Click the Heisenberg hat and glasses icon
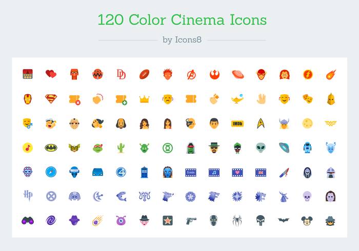The width and height of the screenshot is (359, 251). pyautogui.click(x=214, y=148)
